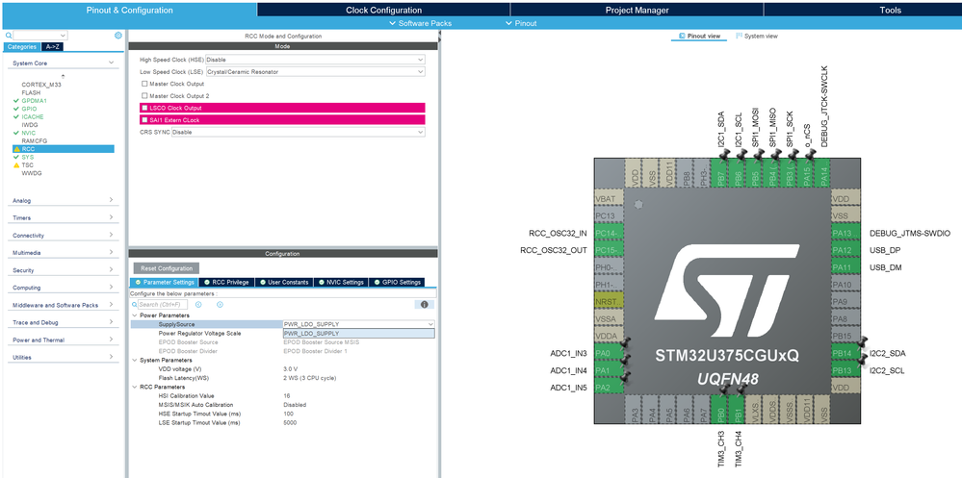962x478 pixels.
Task: Click the Pinout view icon
Action: (682, 37)
